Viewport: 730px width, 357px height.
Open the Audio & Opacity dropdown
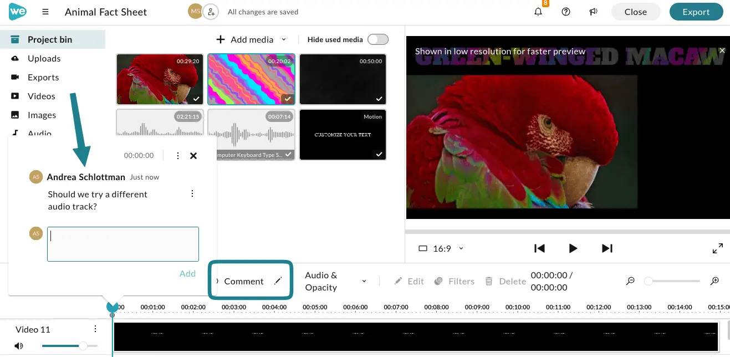click(335, 281)
